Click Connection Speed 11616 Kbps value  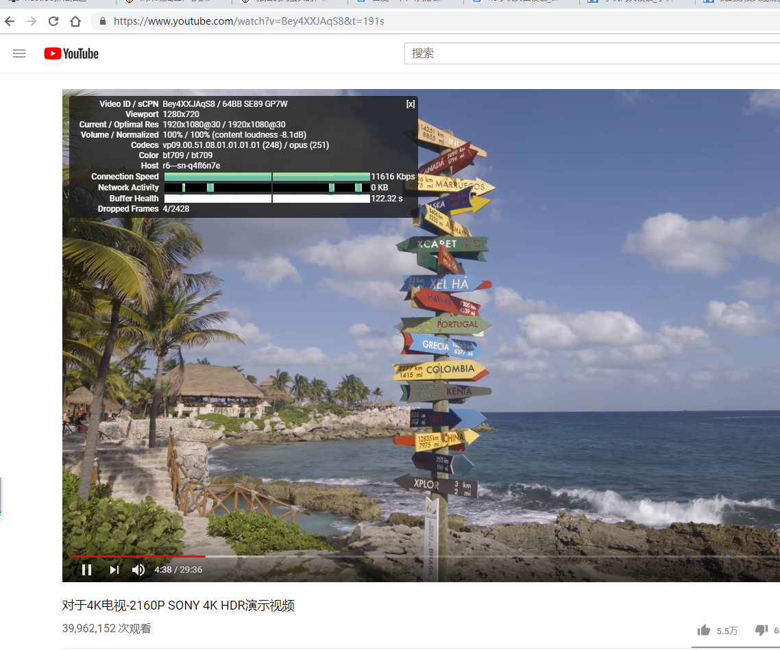[x=393, y=177]
